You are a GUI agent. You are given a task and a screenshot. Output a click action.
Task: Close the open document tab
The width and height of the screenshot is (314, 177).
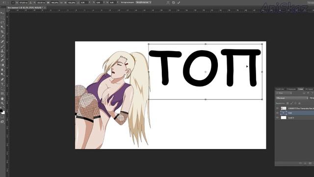(45, 8)
